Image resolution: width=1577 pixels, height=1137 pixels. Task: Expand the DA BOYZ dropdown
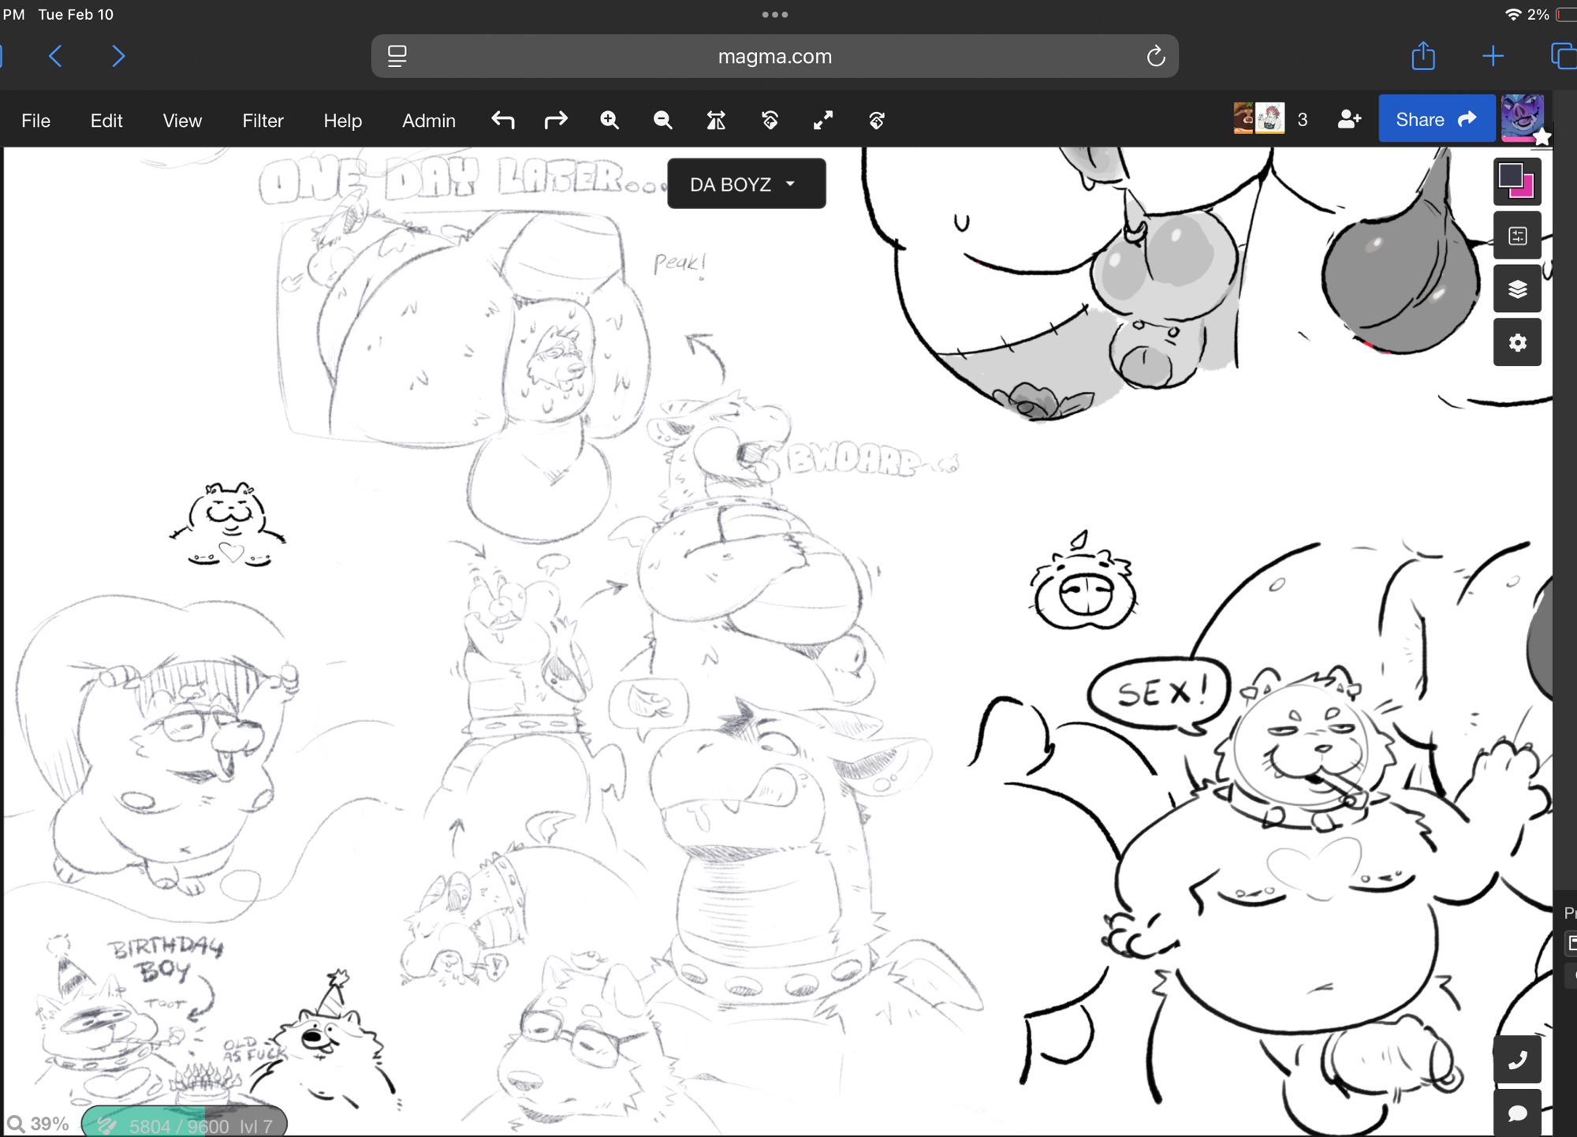[x=746, y=185]
